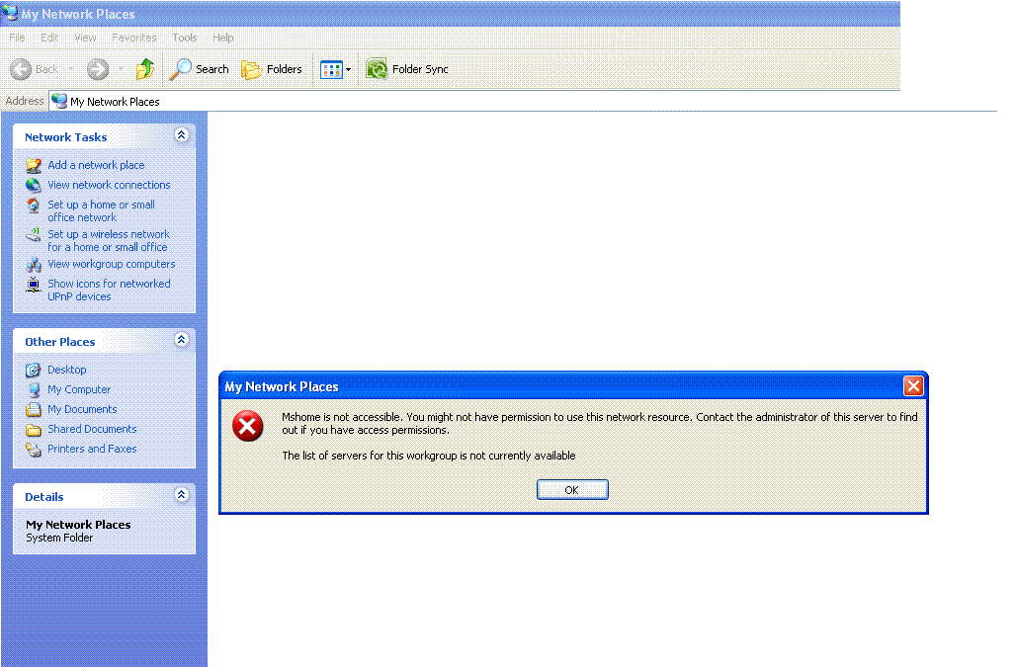Click the Forward arrow icon
1016x667 pixels.
98,69
